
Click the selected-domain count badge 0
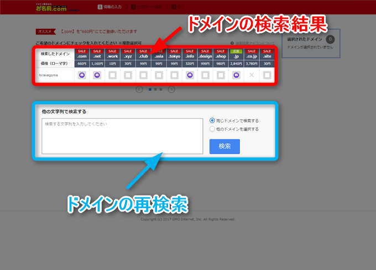(x=330, y=39)
